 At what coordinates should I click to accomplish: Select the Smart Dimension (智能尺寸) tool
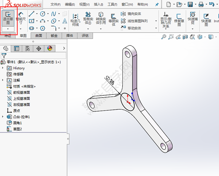(21, 18)
